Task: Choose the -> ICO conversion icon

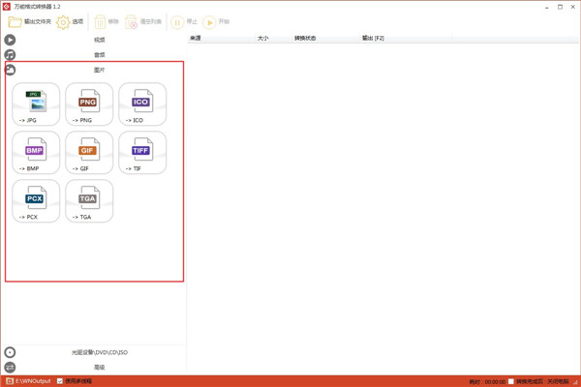Action: pos(142,104)
